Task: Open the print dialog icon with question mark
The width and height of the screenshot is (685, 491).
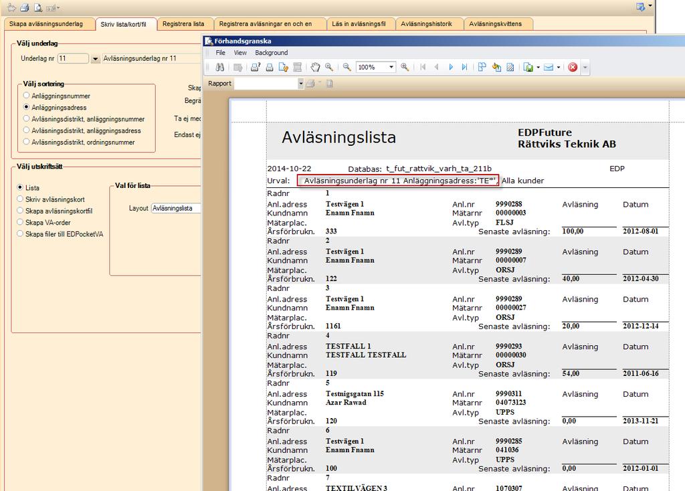Action: coord(256,68)
